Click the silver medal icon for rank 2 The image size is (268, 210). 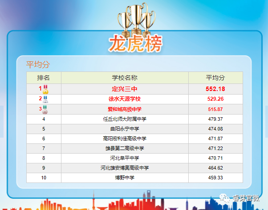[x=45, y=99]
